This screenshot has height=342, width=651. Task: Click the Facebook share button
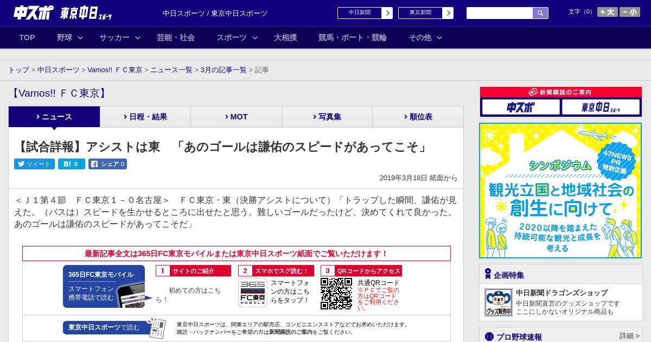(107, 164)
